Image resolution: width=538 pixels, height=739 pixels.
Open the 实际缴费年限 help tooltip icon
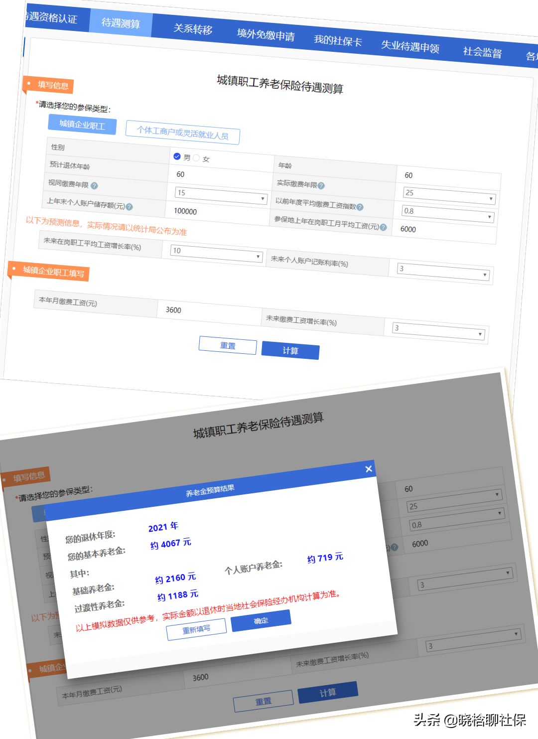321,186
